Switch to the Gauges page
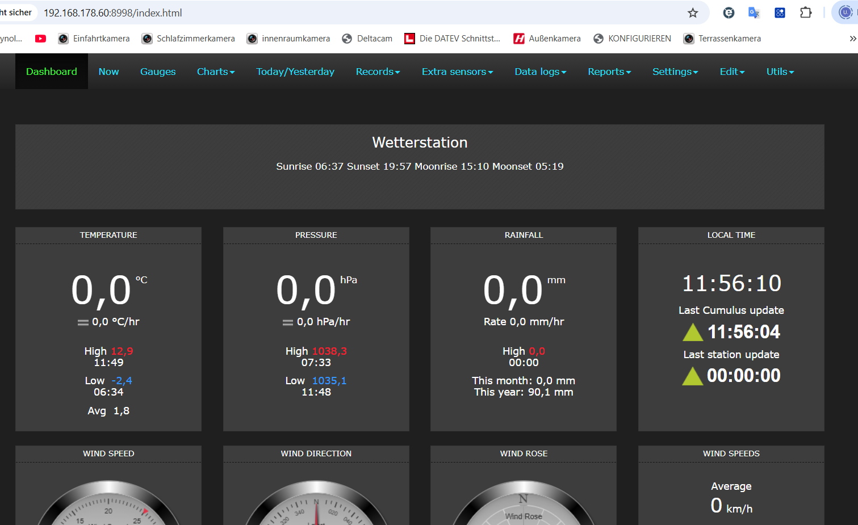Image resolution: width=858 pixels, height=525 pixels. point(158,72)
